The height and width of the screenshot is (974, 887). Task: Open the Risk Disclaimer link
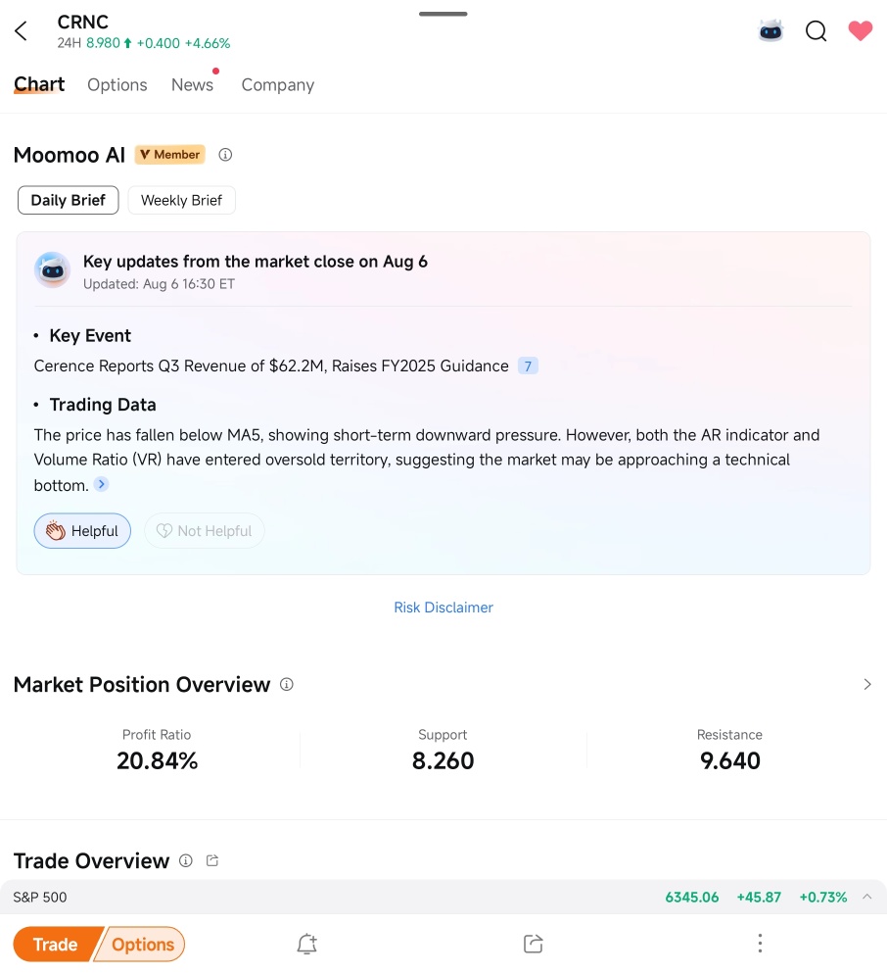[x=443, y=608]
